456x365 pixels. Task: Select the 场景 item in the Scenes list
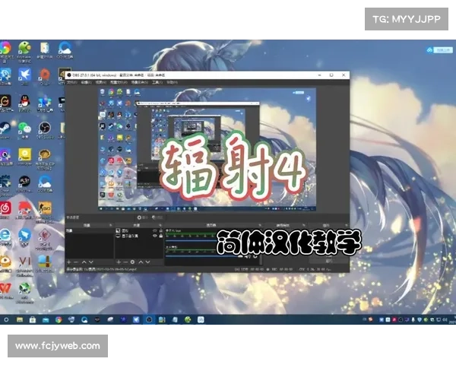tap(89, 230)
